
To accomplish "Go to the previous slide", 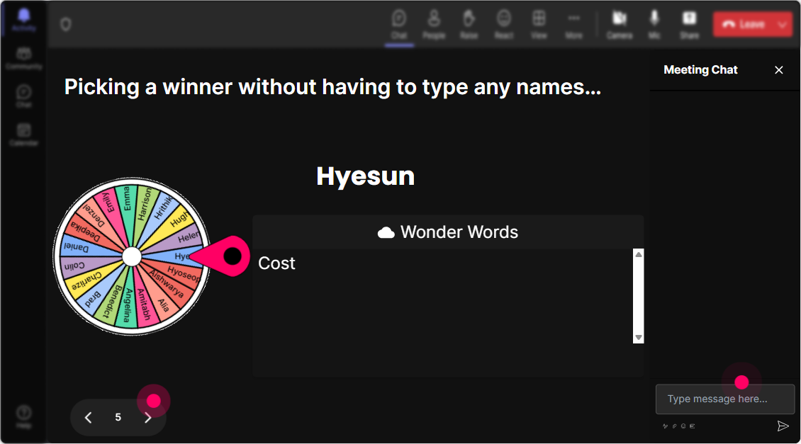I will pos(89,418).
